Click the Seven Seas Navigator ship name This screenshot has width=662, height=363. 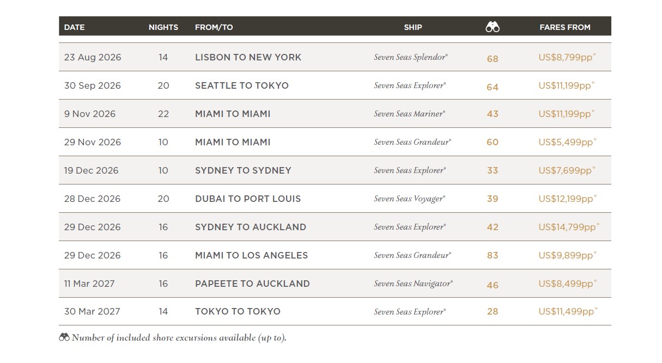point(413,284)
